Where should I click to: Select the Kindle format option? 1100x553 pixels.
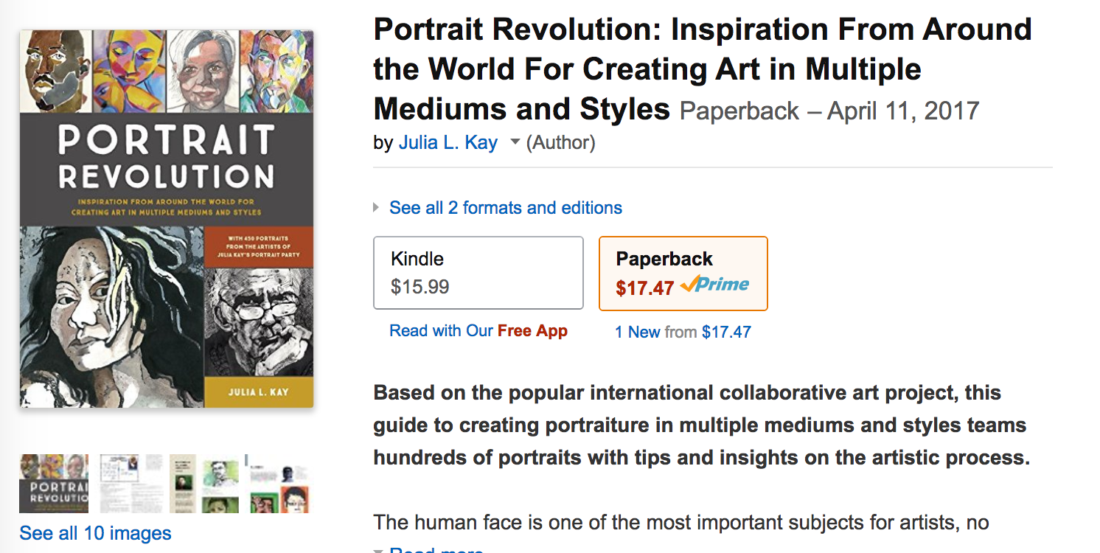pos(478,273)
